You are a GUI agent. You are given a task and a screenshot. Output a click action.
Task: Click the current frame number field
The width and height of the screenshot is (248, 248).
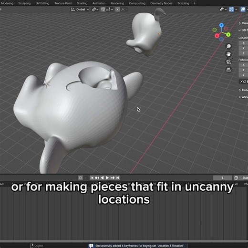click(x=222, y=178)
